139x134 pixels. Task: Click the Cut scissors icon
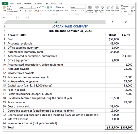[8, 6]
